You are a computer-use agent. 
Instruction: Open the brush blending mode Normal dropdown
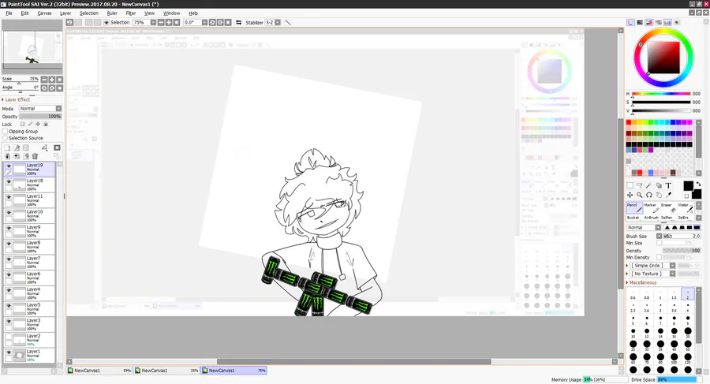click(658, 227)
